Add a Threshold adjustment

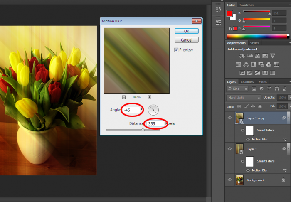[x=257, y=73]
